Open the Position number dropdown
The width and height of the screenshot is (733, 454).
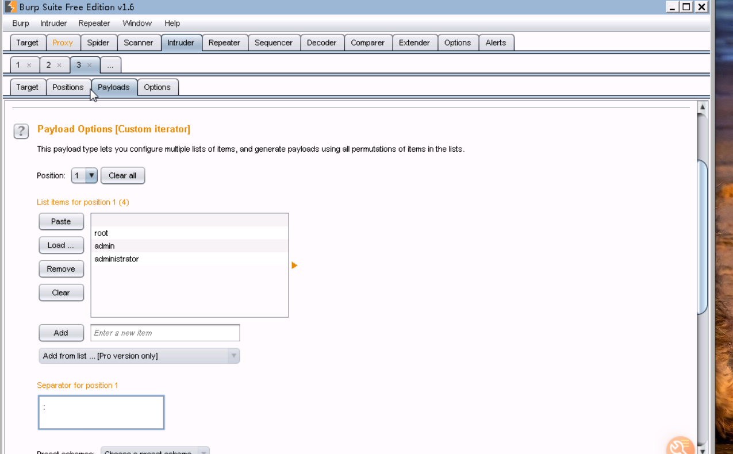[x=85, y=175]
